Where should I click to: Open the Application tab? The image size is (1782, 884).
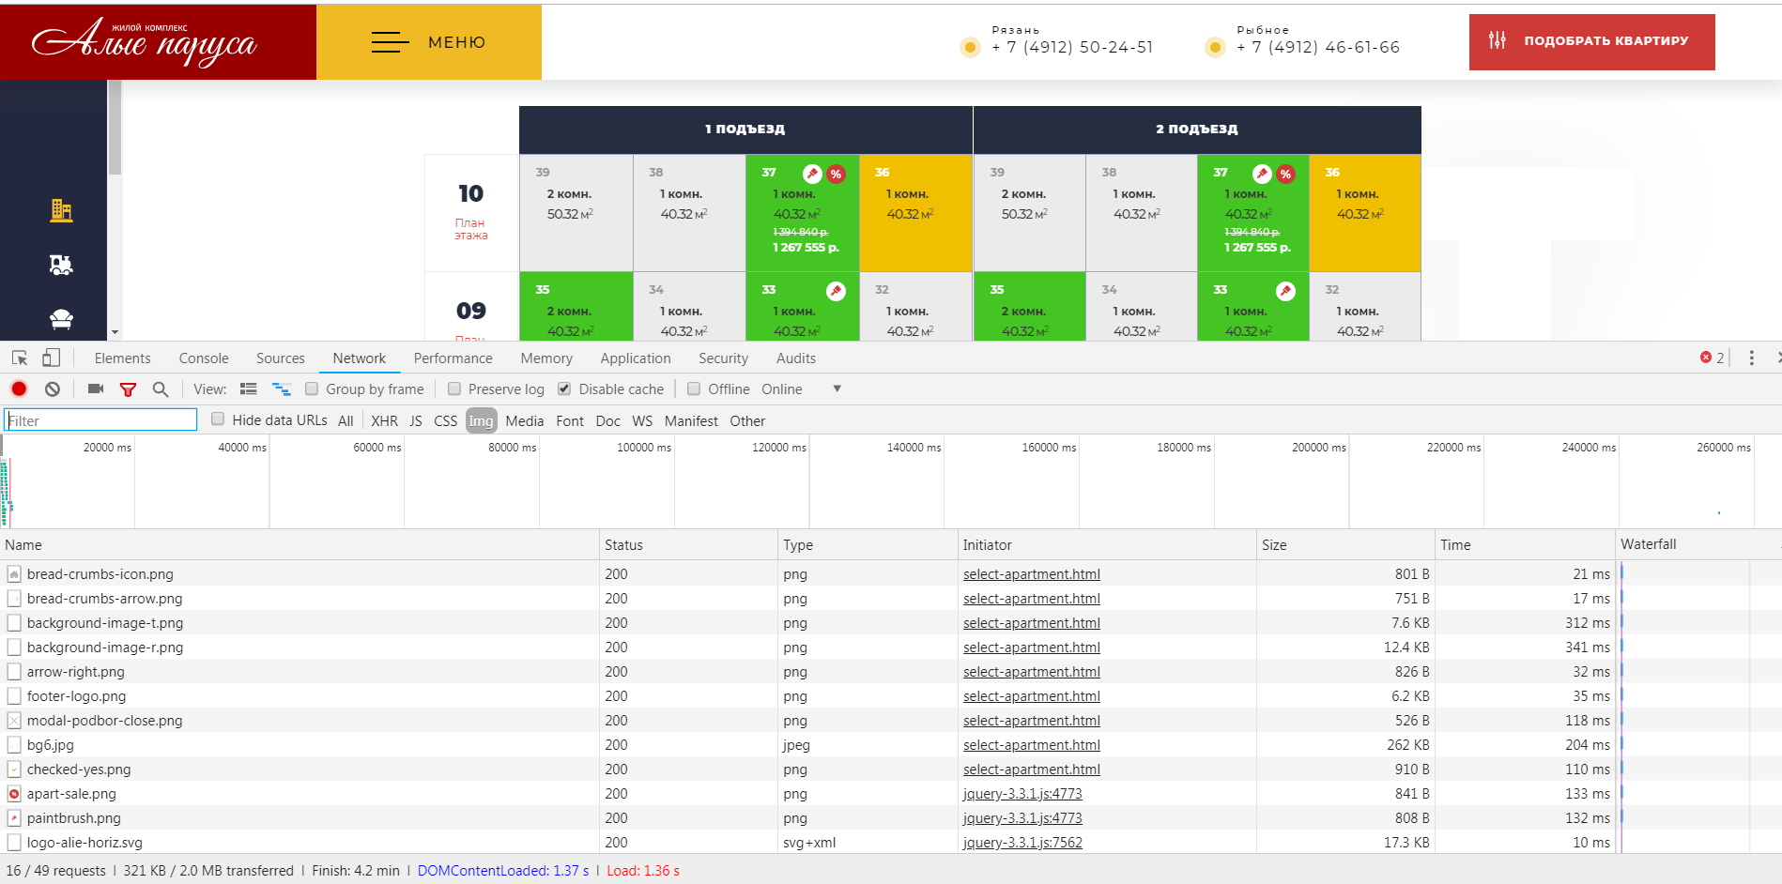click(636, 358)
